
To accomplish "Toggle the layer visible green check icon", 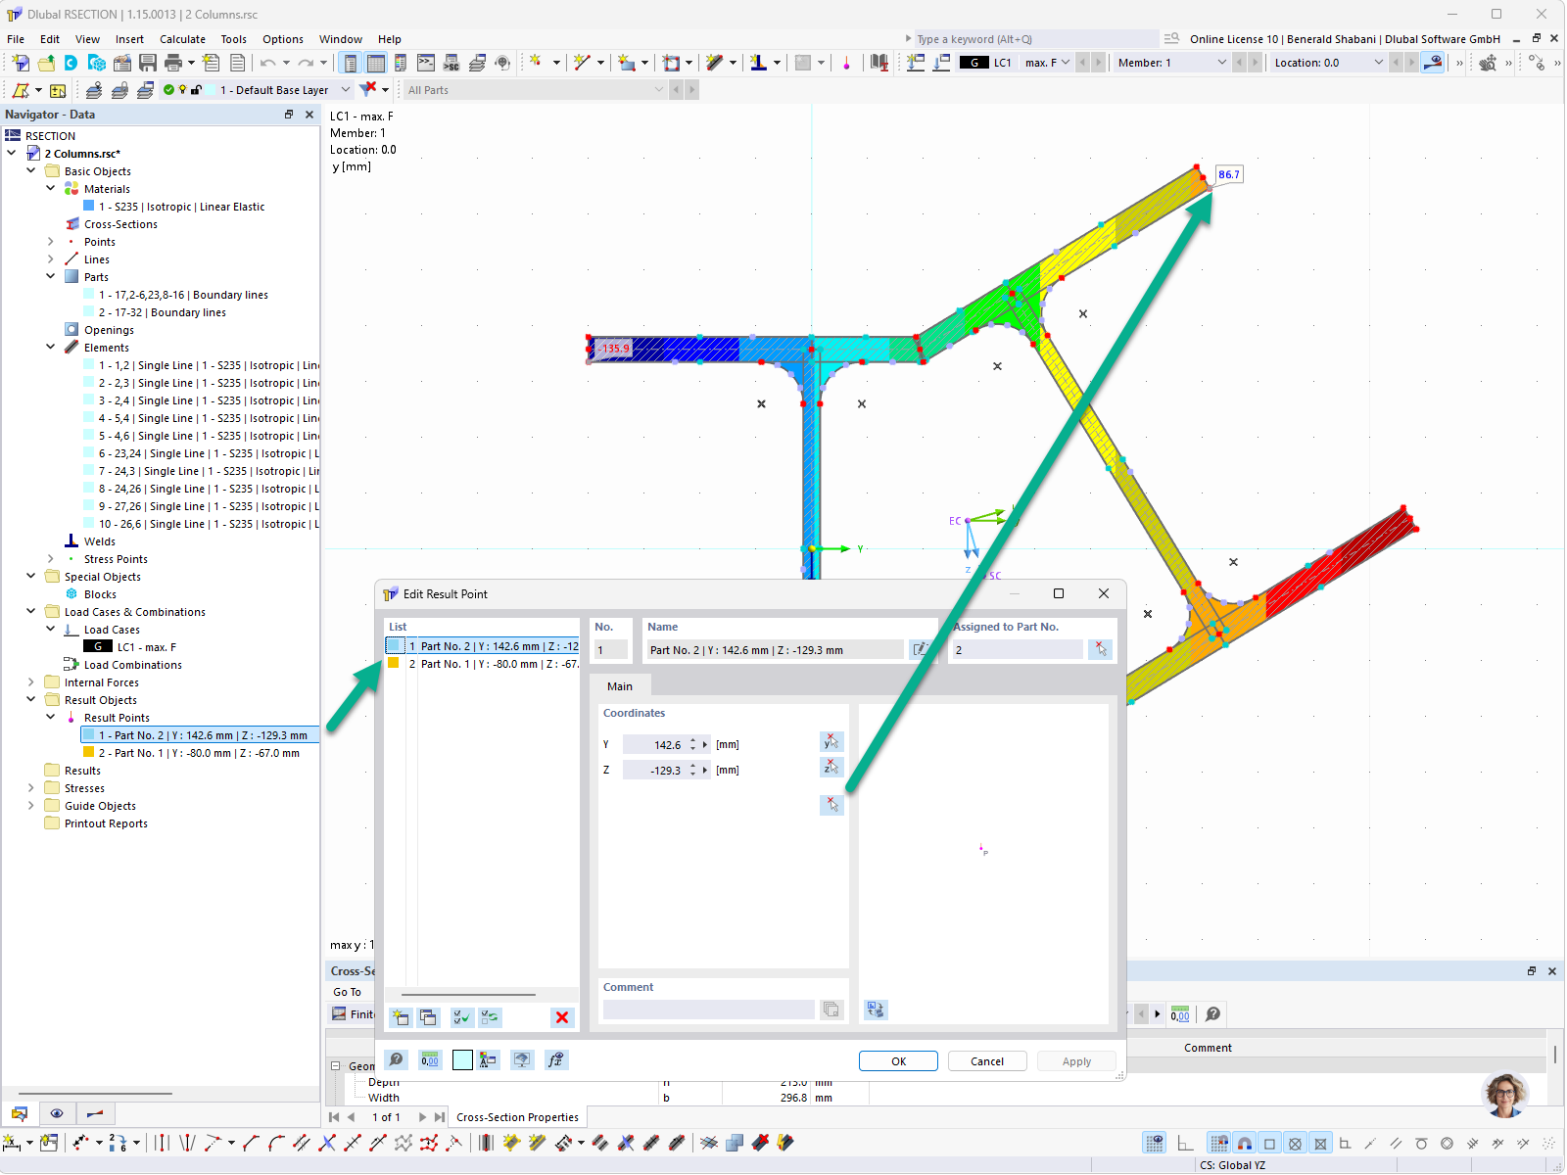I will click(169, 89).
